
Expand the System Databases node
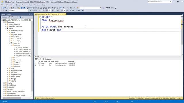pos(6,24)
